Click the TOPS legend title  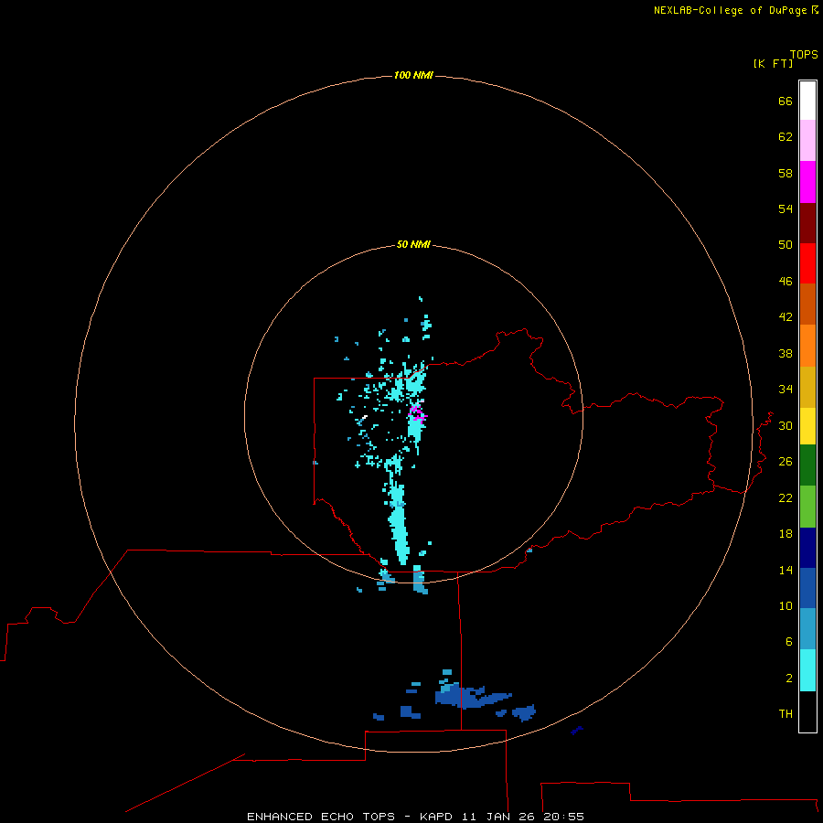[804, 55]
